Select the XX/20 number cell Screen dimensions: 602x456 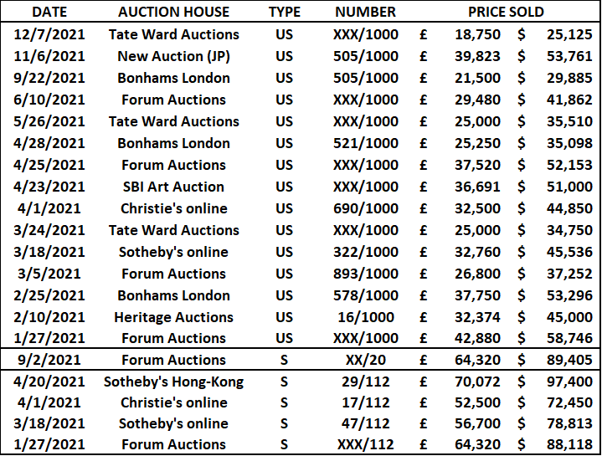coord(366,360)
